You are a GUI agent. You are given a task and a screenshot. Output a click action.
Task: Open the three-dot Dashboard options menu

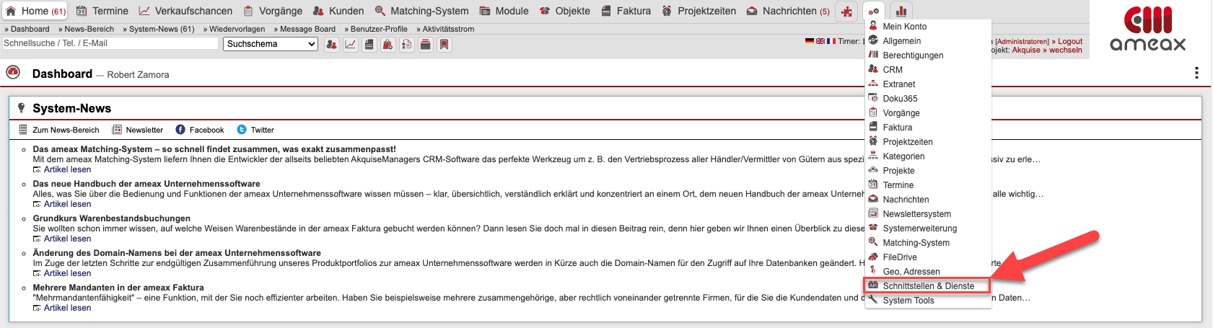1196,73
